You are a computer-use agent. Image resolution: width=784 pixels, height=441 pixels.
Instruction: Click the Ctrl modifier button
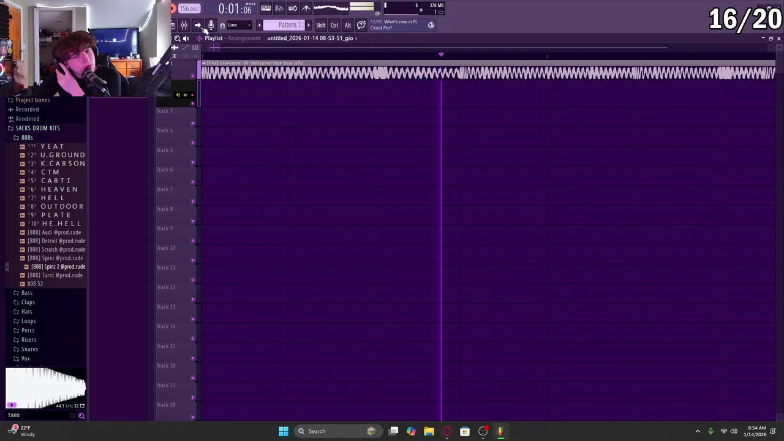(x=334, y=25)
